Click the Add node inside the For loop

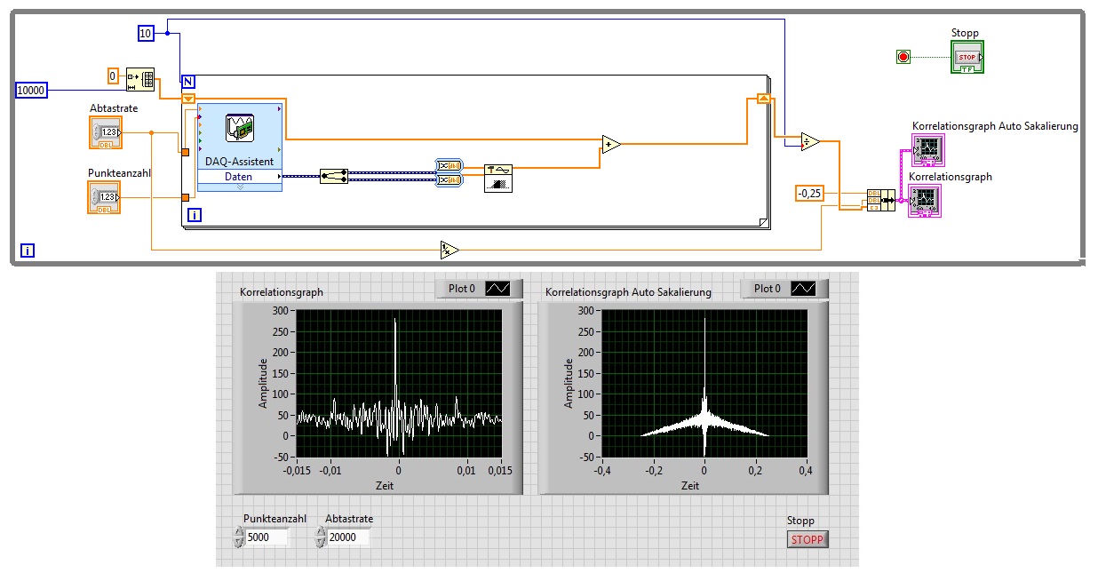[611, 145]
